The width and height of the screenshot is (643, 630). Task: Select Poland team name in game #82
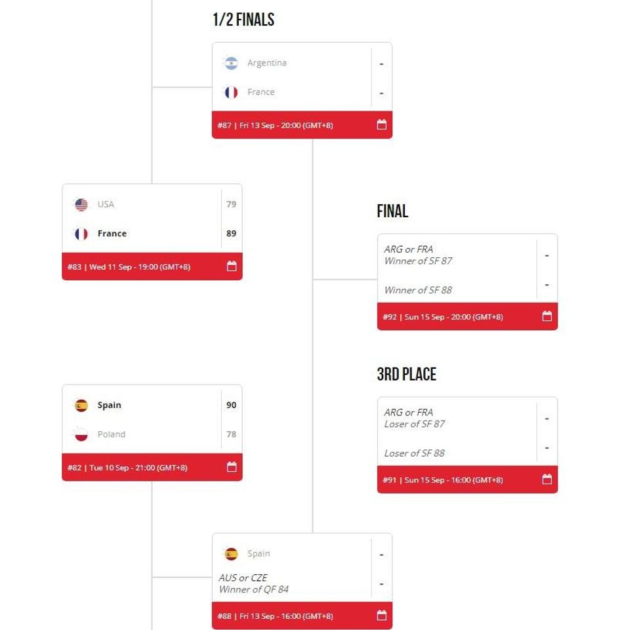(x=111, y=434)
